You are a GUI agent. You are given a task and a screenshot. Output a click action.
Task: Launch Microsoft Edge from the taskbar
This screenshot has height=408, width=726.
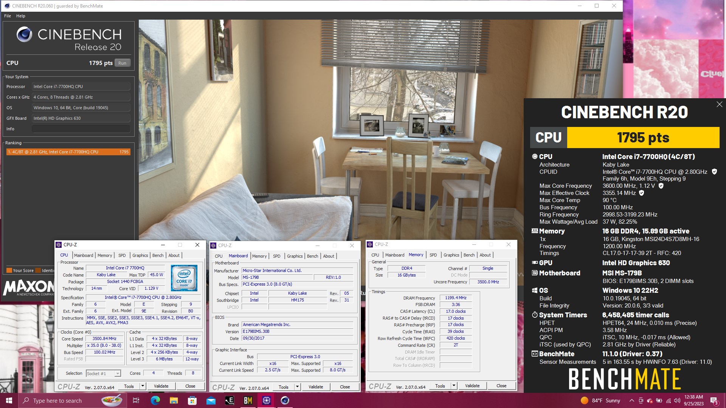click(x=155, y=400)
